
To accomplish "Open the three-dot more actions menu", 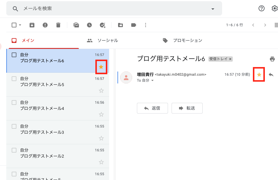I will (146, 25).
